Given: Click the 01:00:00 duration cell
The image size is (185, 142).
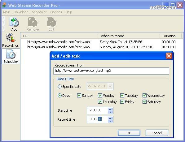Looking at the screenshot, I should coord(169,47).
